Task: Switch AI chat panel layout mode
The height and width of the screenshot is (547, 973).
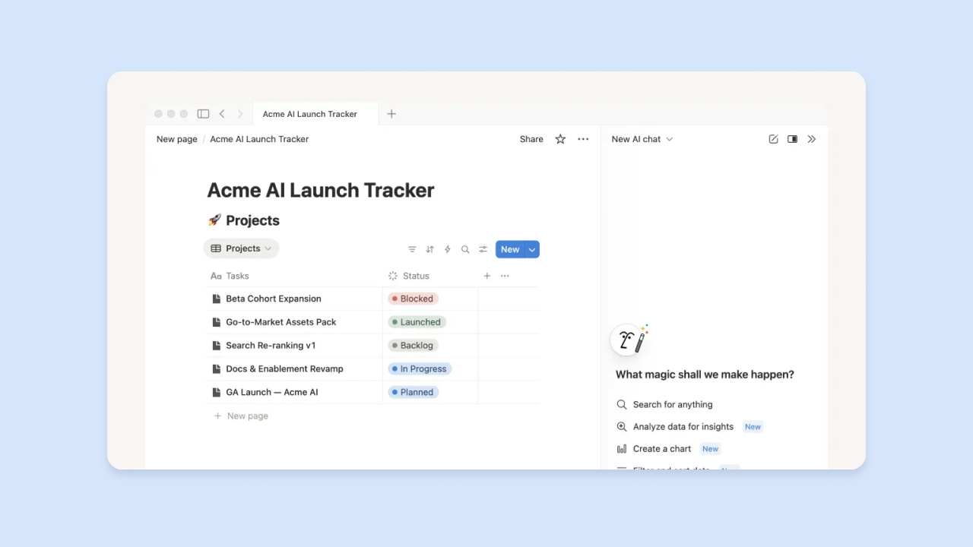Action: (792, 139)
